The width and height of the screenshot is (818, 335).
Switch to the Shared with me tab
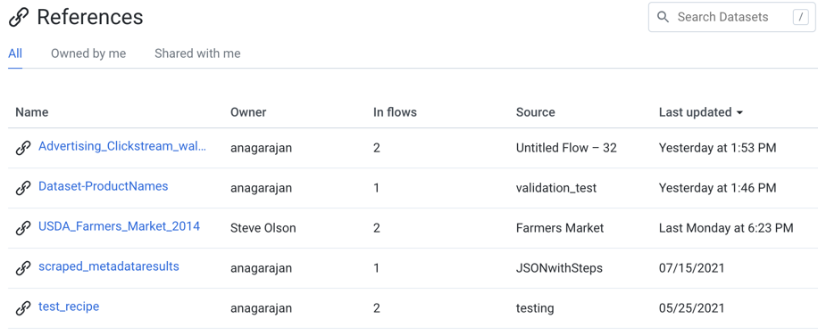tap(197, 53)
